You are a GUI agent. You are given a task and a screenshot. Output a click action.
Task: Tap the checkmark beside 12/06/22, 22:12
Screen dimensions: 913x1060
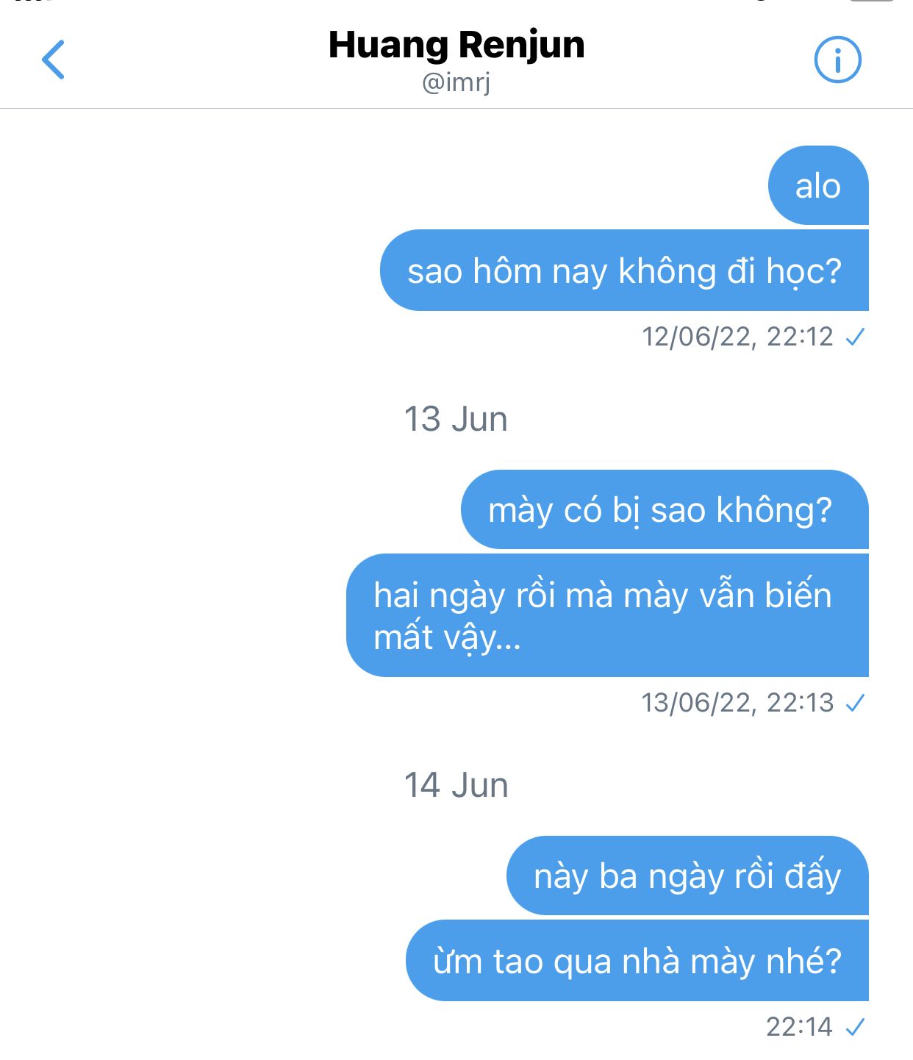(x=855, y=337)
